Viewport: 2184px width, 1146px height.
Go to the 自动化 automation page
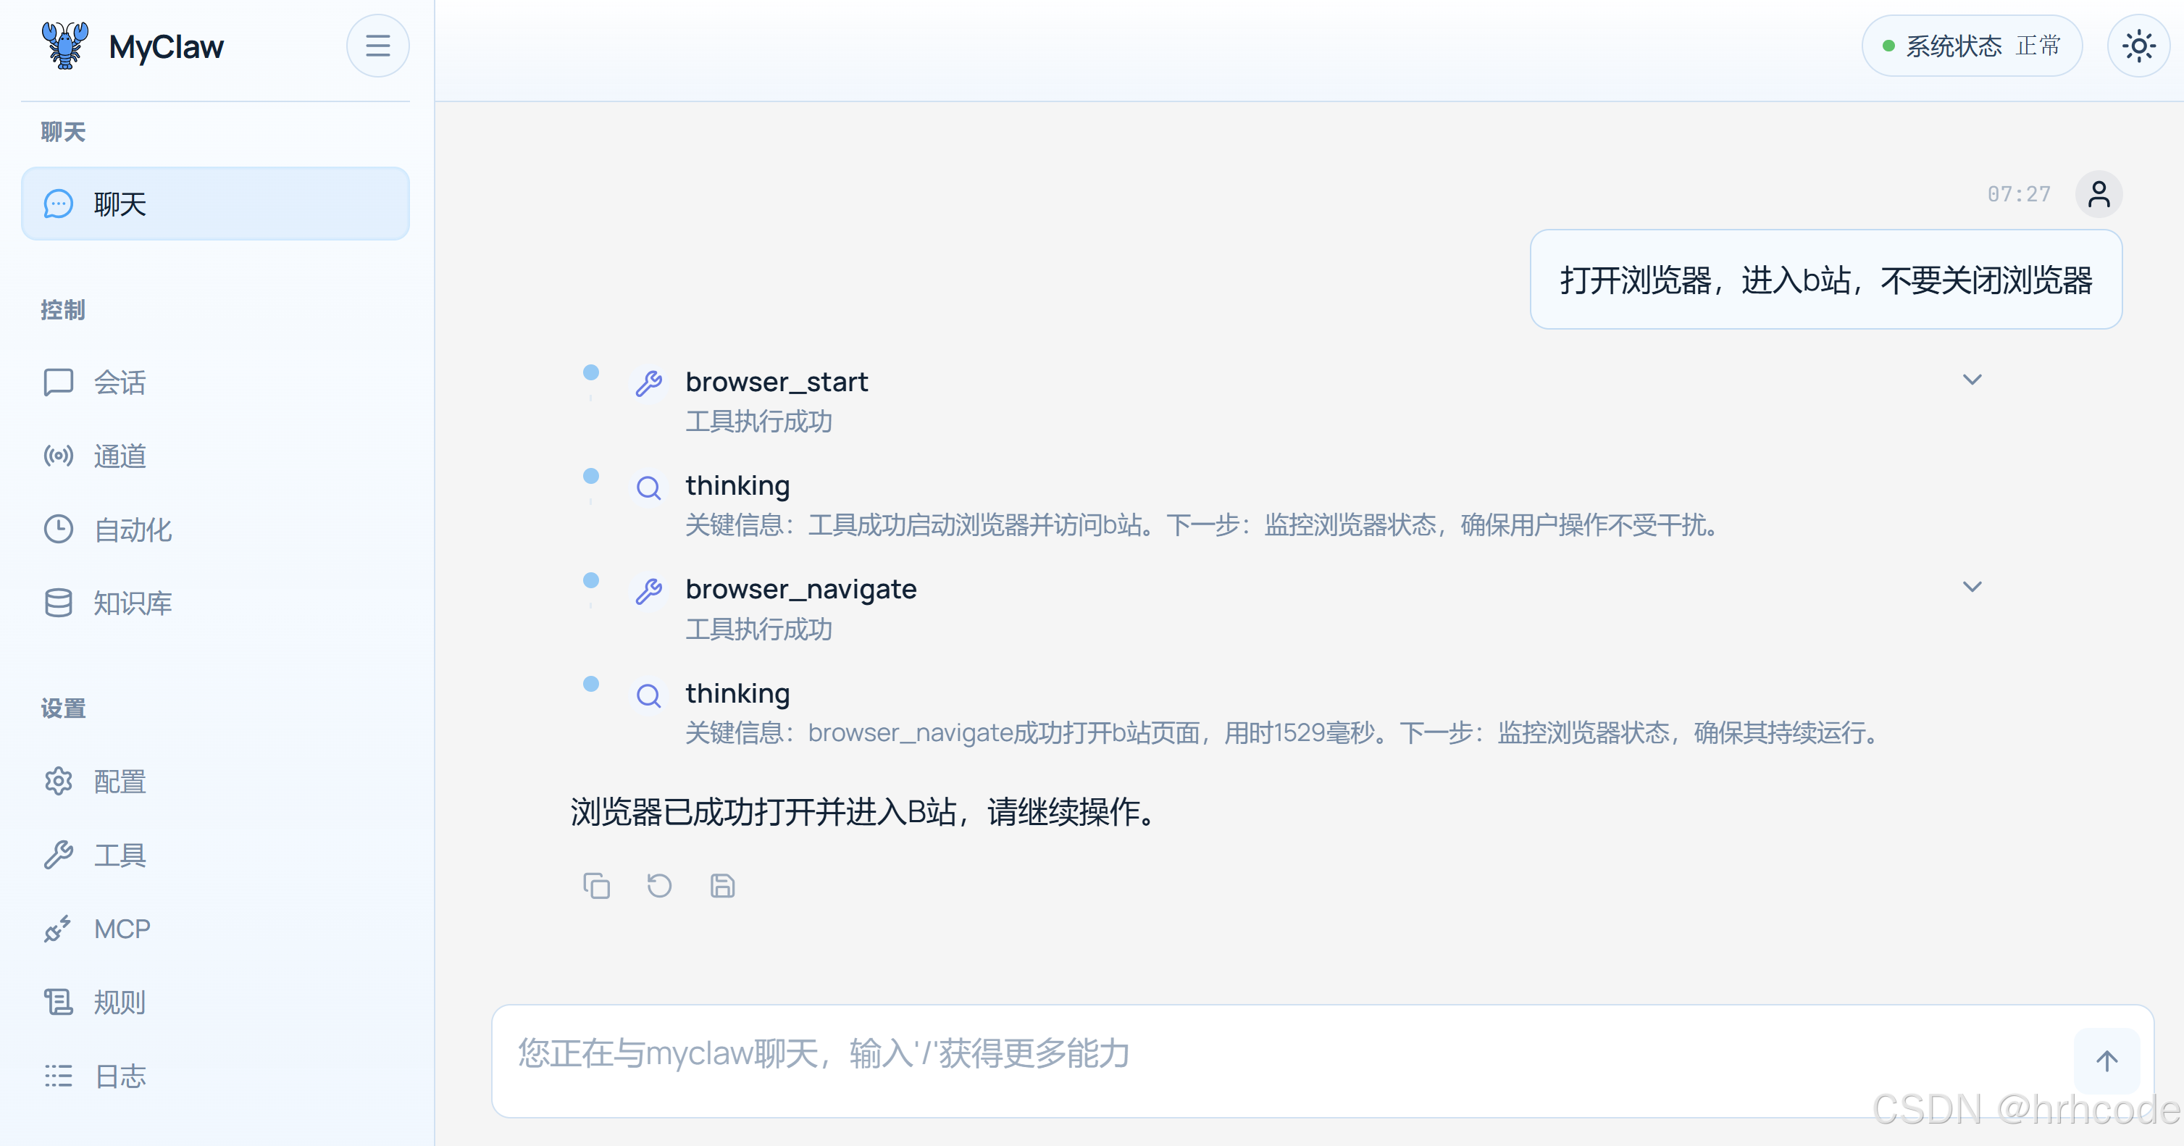[x=133, y=530]
